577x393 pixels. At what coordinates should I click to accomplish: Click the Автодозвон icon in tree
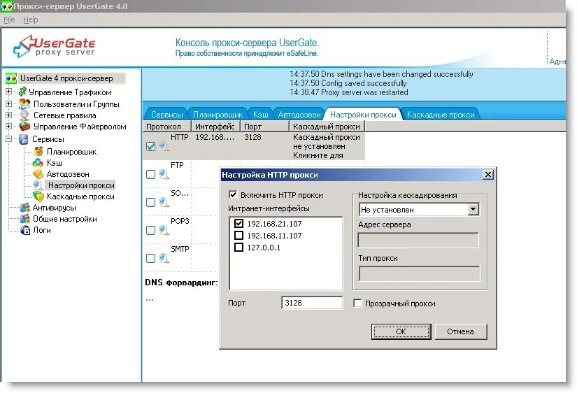pyautogui.click(x=38, y=174)
